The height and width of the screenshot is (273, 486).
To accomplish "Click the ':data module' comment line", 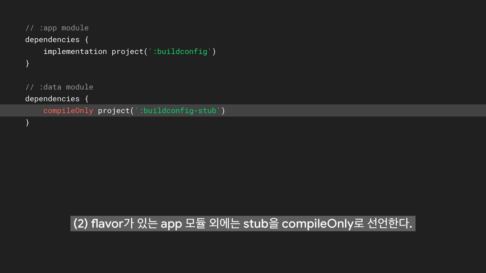I will pos(59,87).
